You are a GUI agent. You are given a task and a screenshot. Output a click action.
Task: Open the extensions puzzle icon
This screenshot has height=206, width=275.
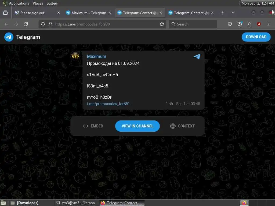tap(249, 24)
